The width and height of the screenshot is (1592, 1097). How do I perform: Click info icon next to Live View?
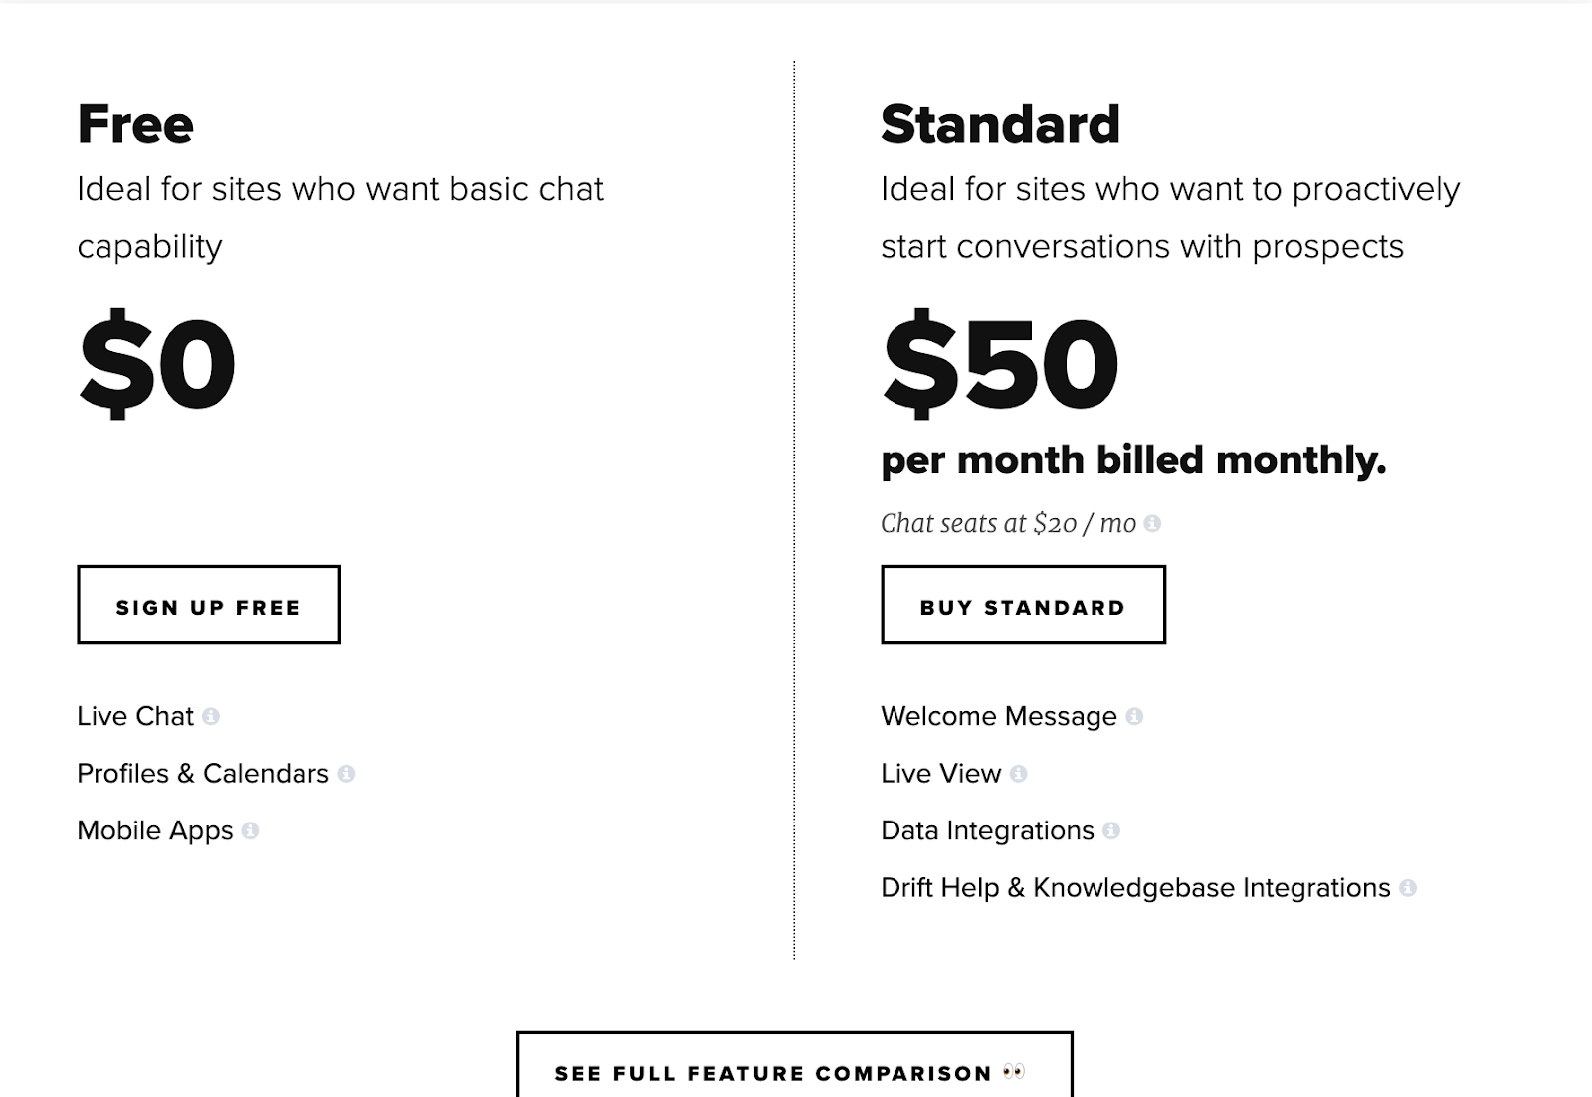point(1018,773)
